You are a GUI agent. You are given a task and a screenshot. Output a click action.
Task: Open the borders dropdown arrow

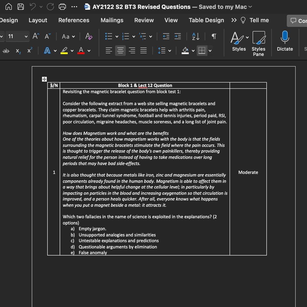tap(210, 51)
